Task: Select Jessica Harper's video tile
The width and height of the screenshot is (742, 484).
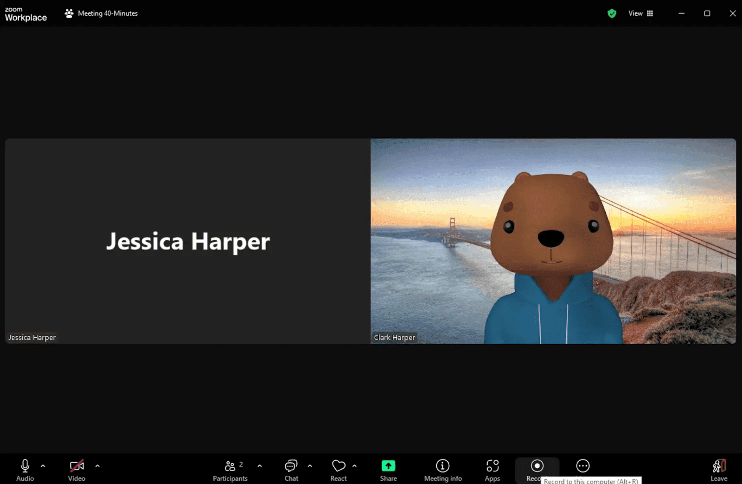Action: [188, 241]
